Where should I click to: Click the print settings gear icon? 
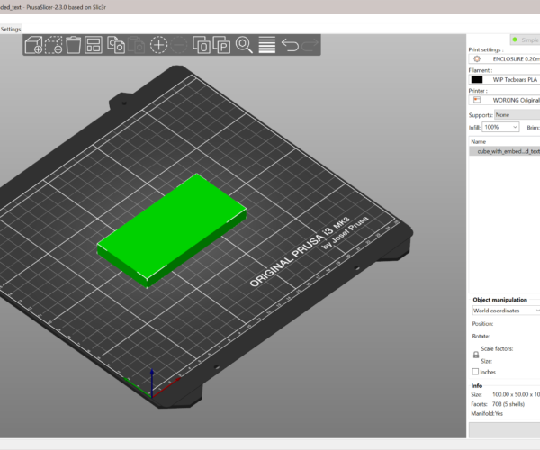477,58
